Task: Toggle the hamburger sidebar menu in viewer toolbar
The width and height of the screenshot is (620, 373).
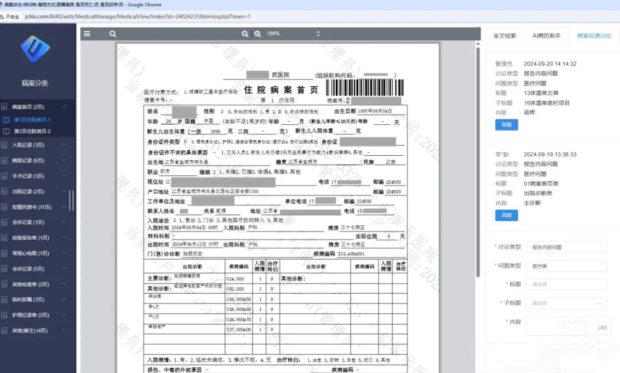Action: click(87, 34)
